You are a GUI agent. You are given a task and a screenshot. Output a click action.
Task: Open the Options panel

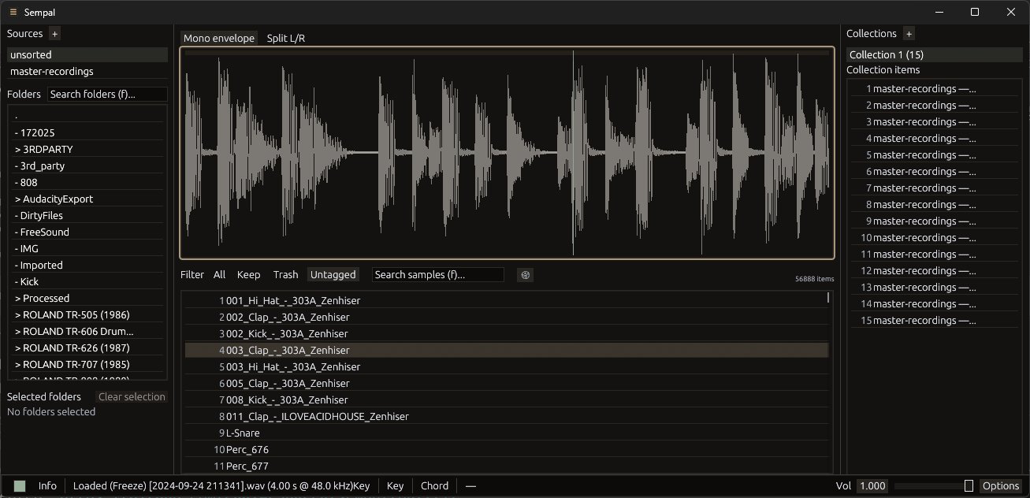click(x=1001, y=485)
